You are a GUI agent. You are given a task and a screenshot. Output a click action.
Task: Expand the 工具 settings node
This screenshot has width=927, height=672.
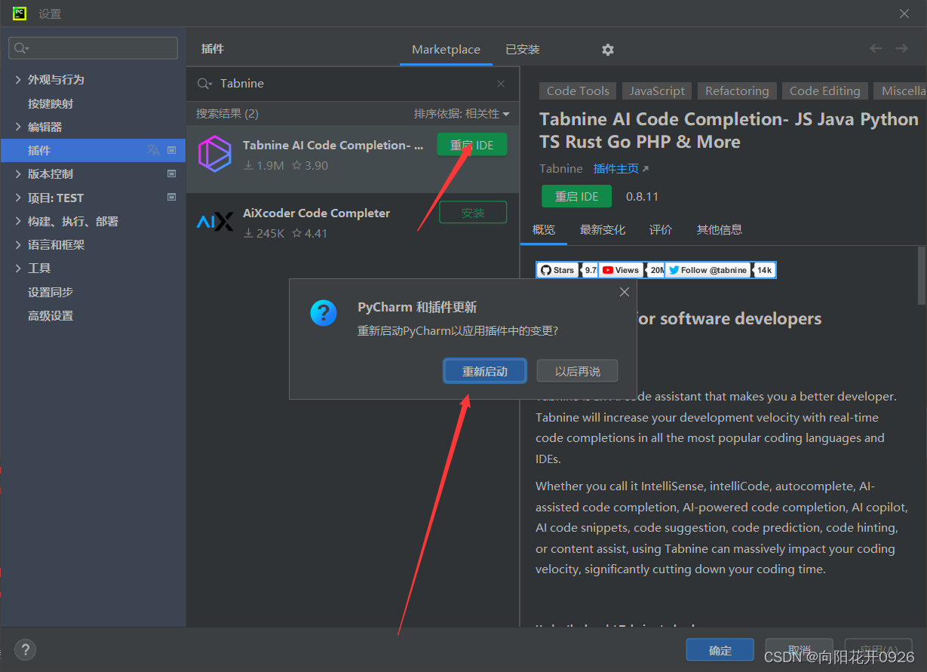[x=18, y=268]
